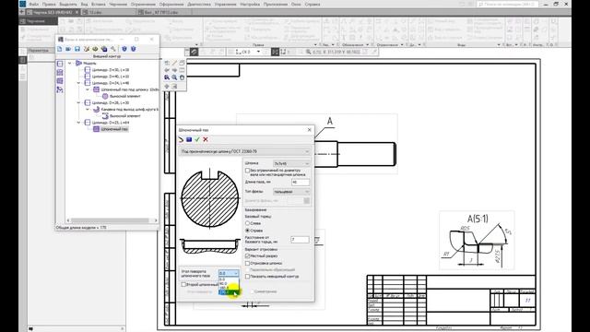
Task: Click the wrench settings icon in shaft window
Action: 112,49
